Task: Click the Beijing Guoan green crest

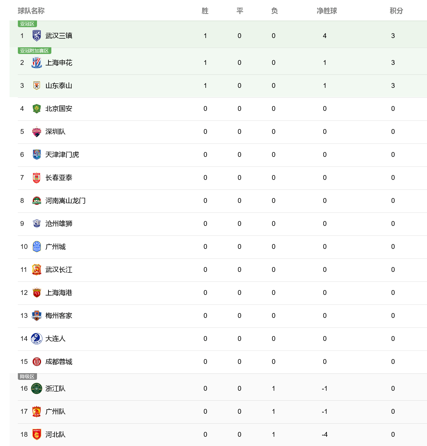Action: [x=37, y=109]
